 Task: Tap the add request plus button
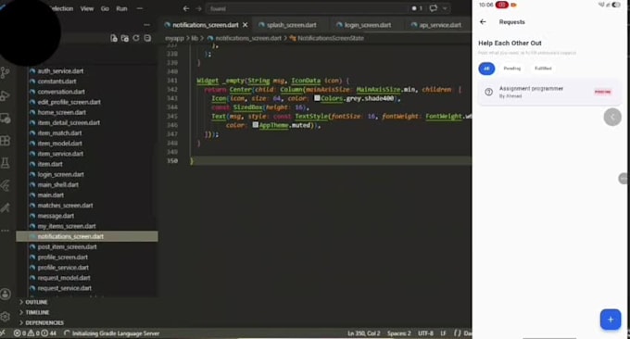pos(611,320)
